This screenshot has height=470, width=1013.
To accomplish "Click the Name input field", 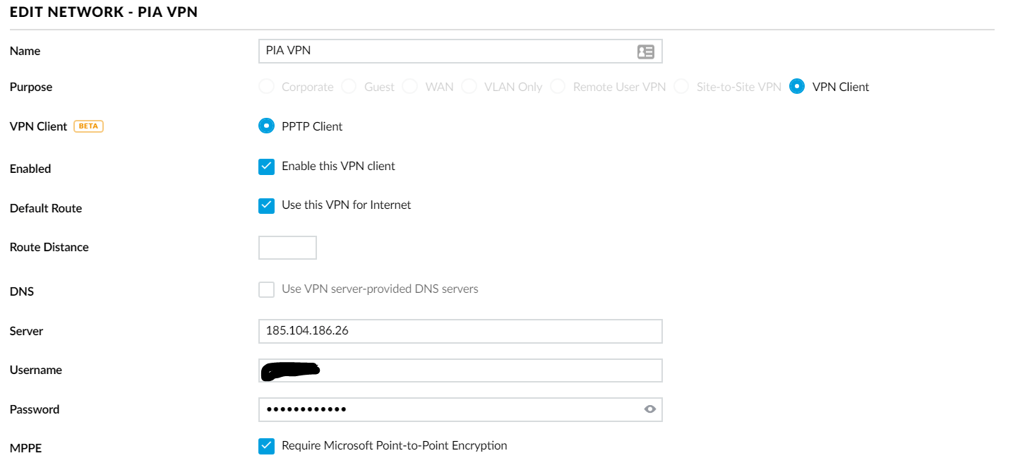I will (x=445, y=52).
